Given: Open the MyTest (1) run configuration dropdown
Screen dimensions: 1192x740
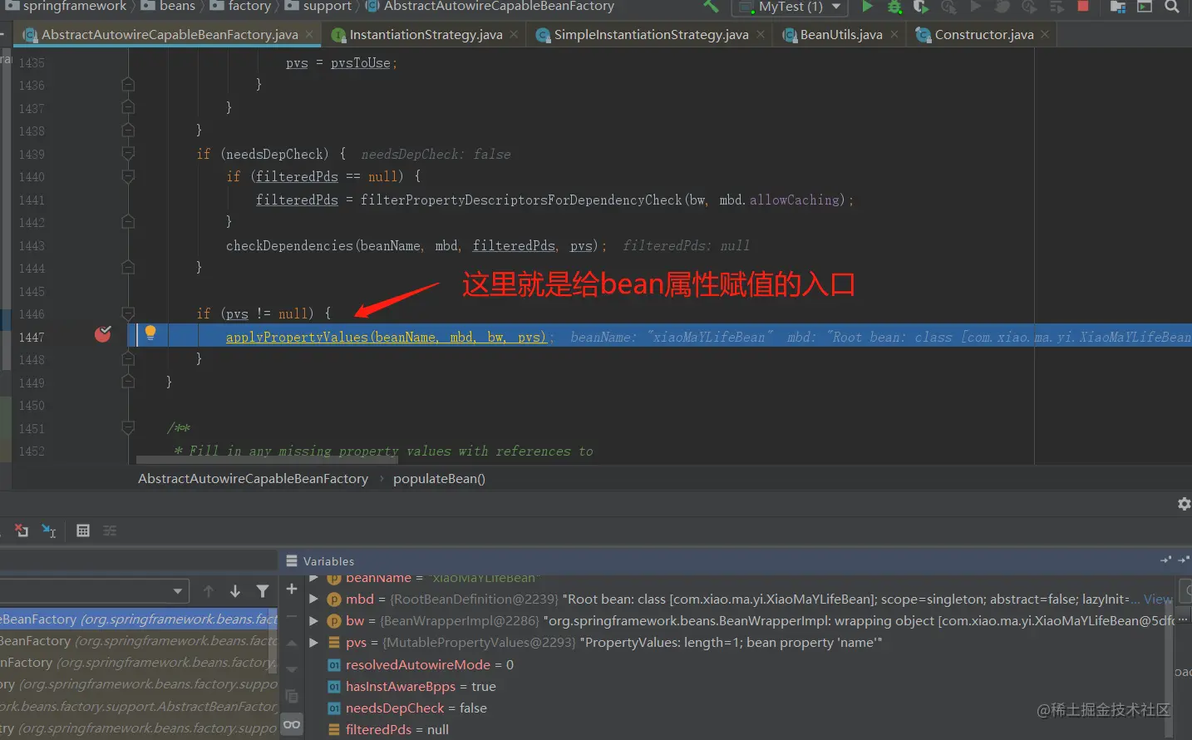Looking at the screenshot, I should (x=788, y=7).
